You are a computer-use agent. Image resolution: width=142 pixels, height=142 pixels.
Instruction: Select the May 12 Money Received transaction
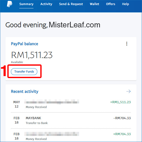71,104
